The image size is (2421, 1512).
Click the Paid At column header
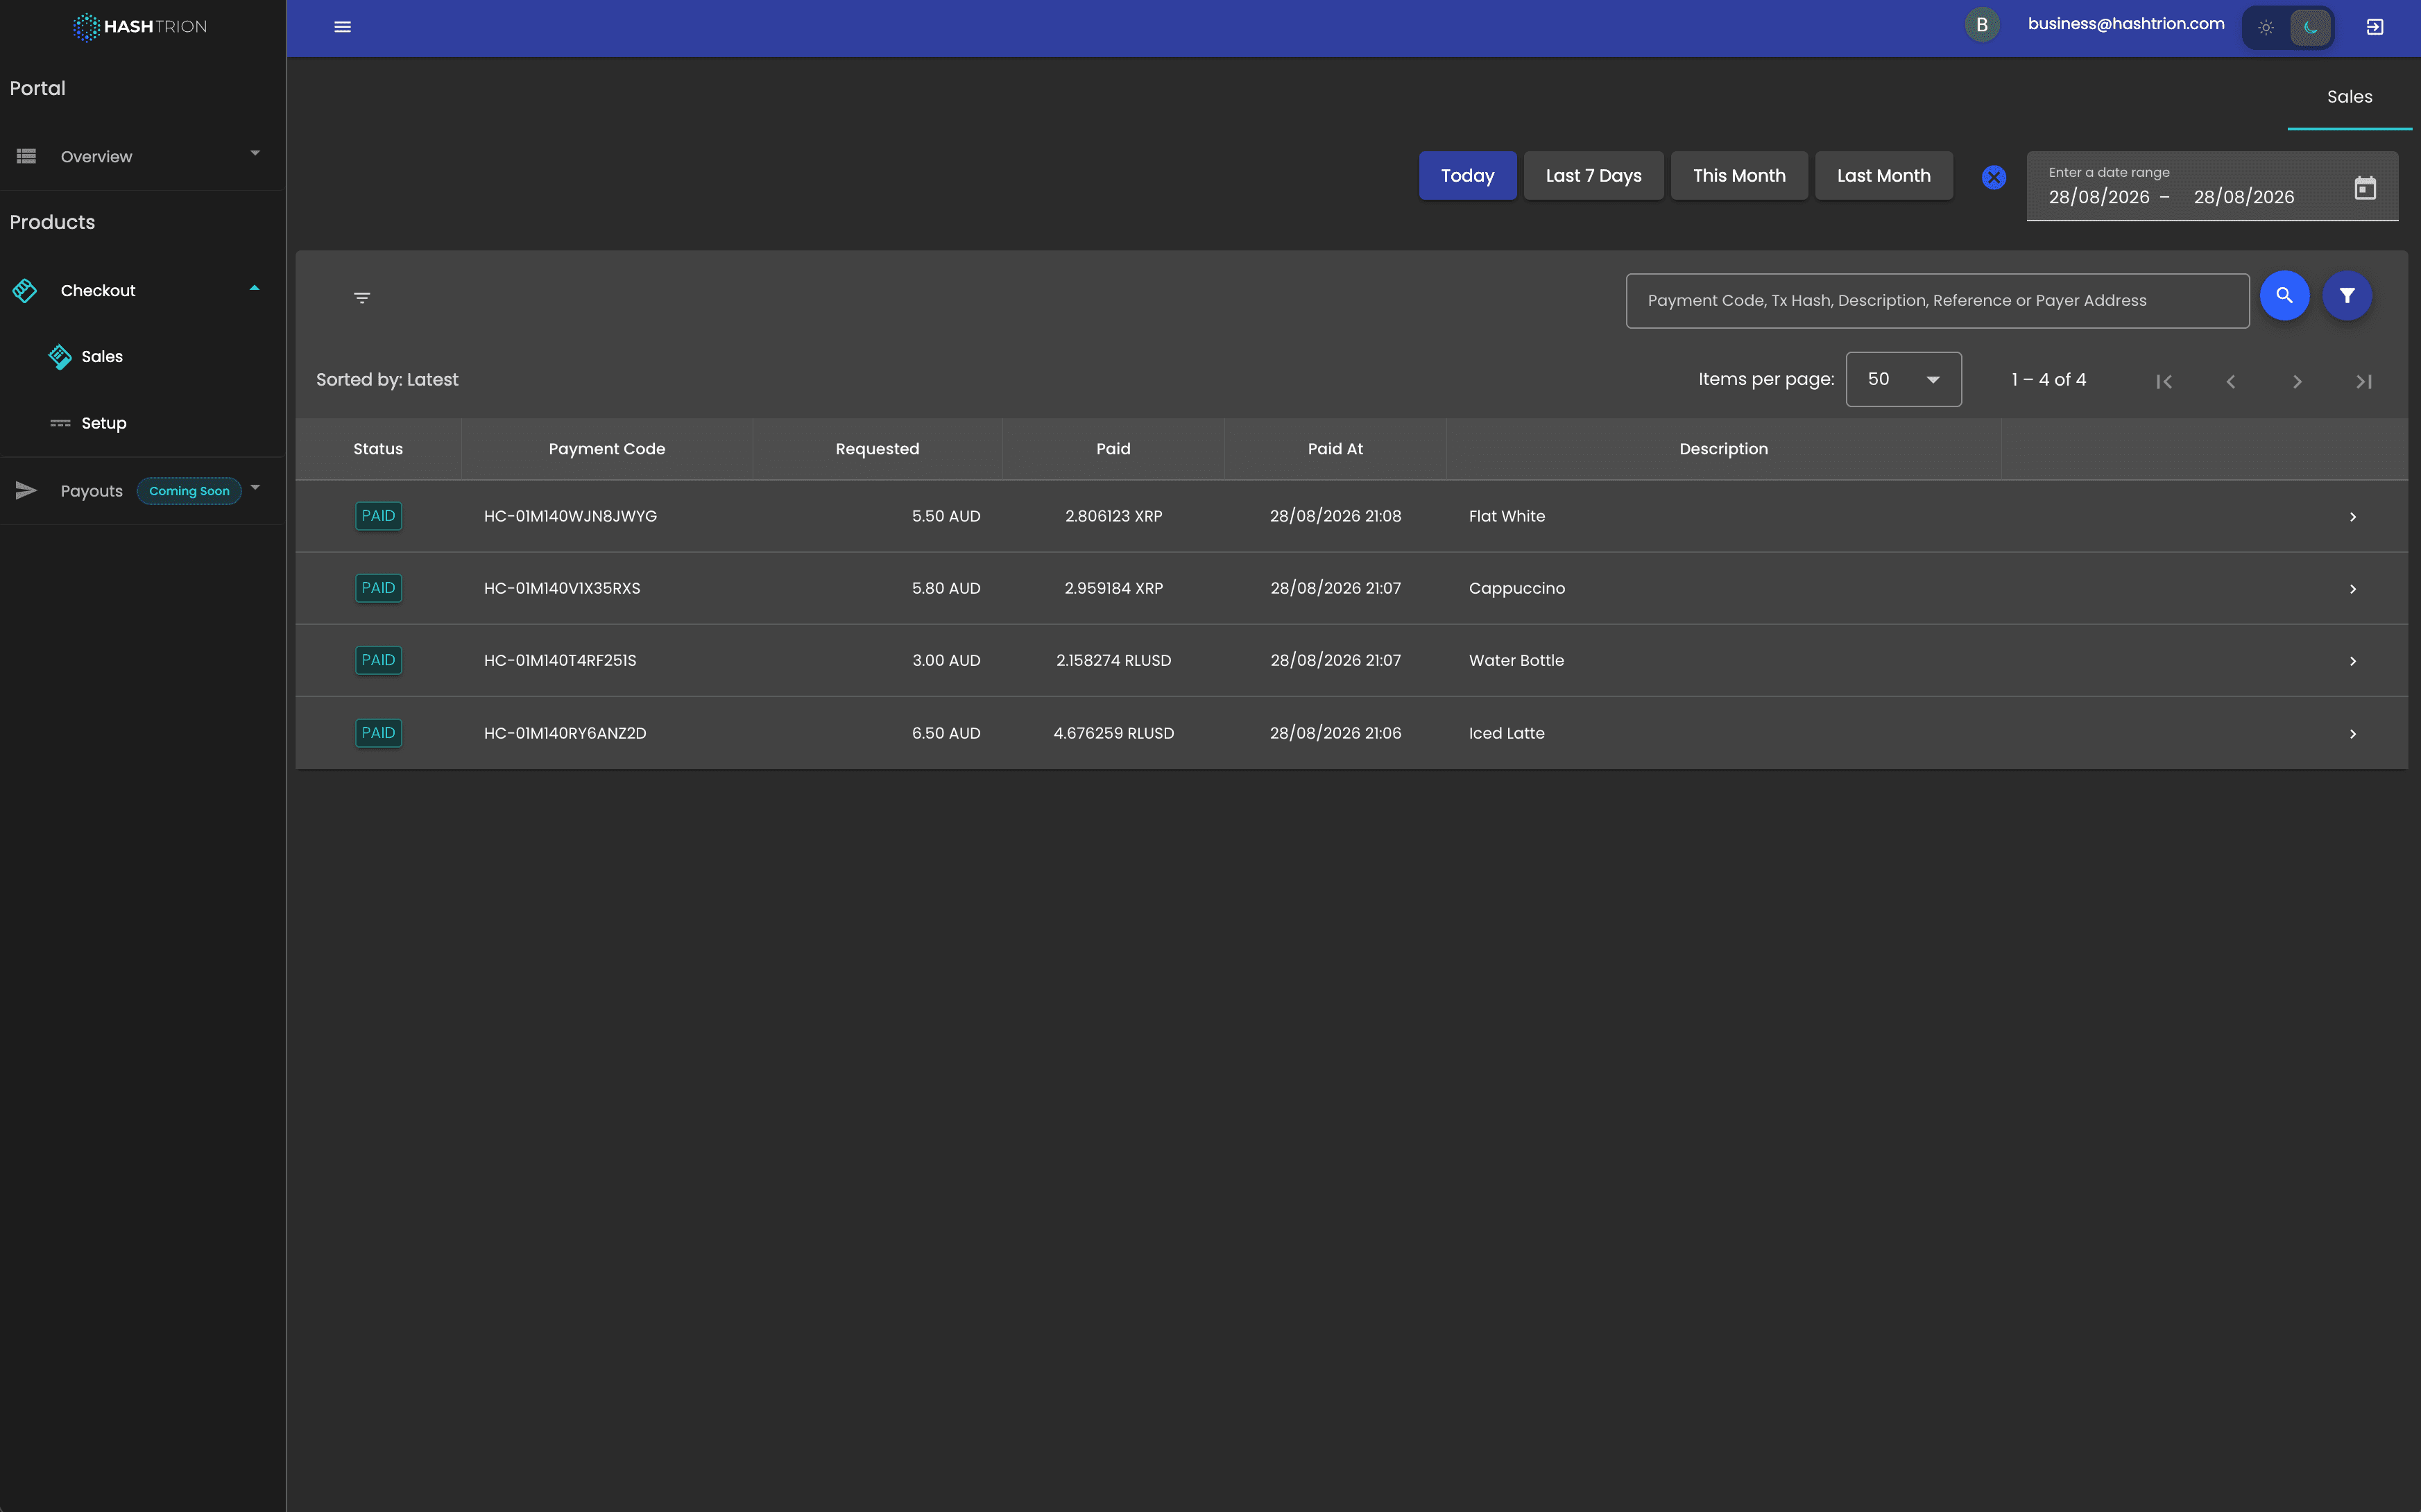tap(1335, 449)
